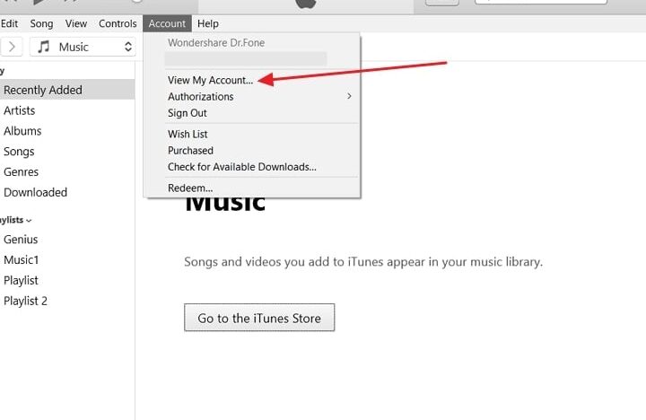The width and height of the screenshot is (646, 420).
Task: Select Recently Added in sidebar
Action: click(x=66, y=90)
